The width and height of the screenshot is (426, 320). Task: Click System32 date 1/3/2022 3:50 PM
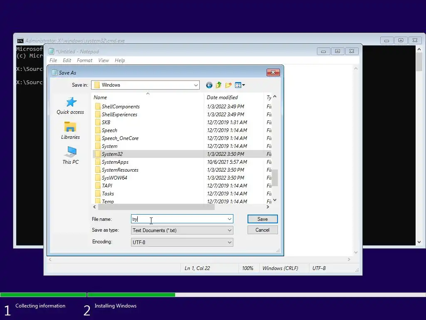(225, 154)
